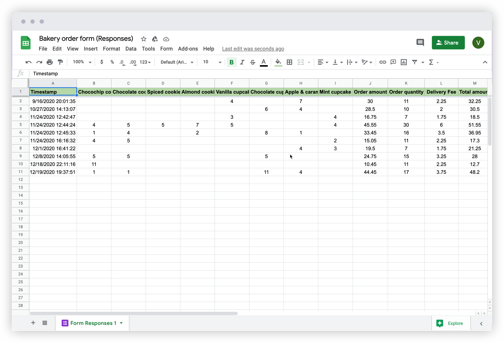This screenshot has width=504, height=343.
Task: Insert a link via the toolbar icon
Action: (383, 62)
